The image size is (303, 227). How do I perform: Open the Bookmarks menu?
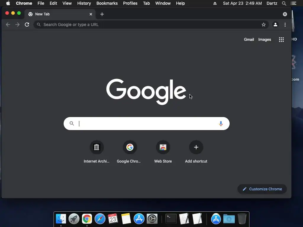[x=107, y=3]
